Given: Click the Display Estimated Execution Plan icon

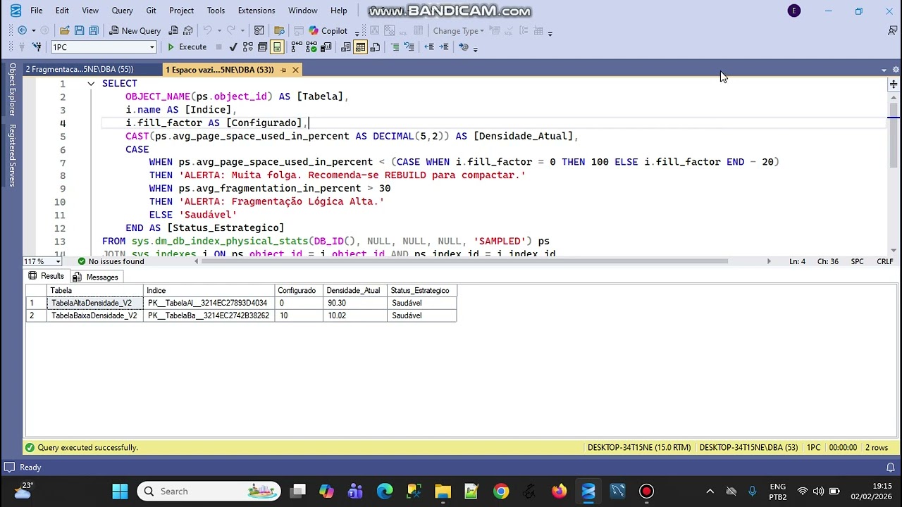Looking at the screenshot, I should (248, 47).
